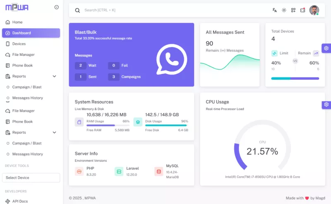
Task: Click the red MySQL database icon
Action: click(x=159, y=171)
